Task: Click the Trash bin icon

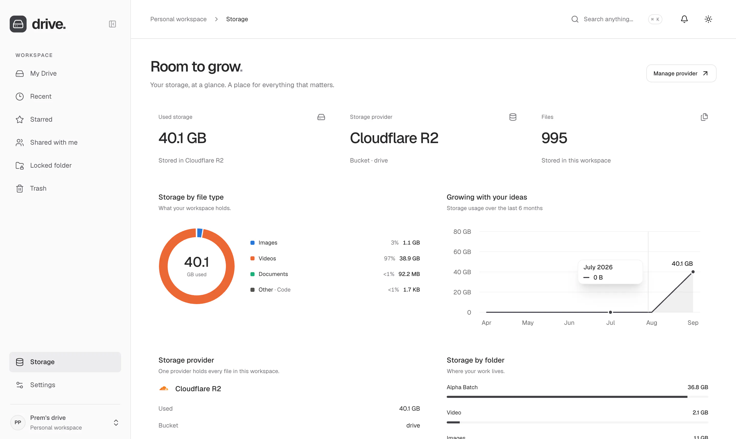Action: pos(19,188)
